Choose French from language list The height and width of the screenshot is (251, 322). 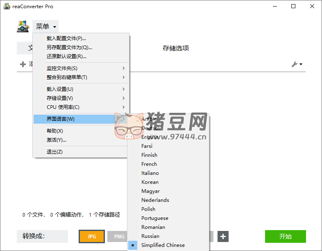(149, 164)
